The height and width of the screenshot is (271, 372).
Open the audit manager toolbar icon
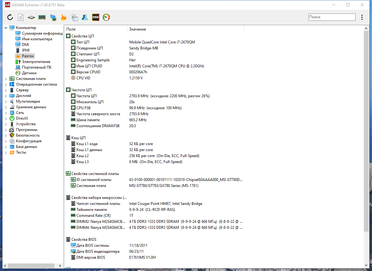pyautogui.click(x=74, y=17)
